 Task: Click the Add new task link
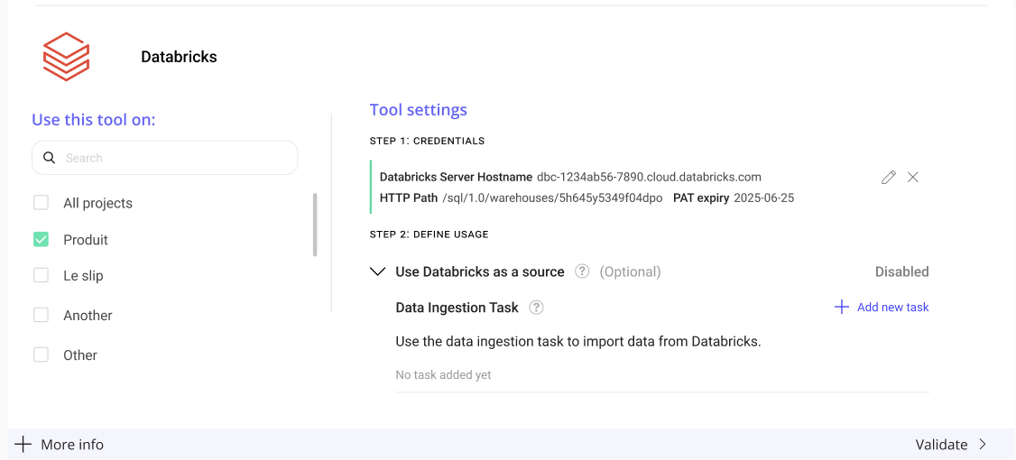[892, 308]
